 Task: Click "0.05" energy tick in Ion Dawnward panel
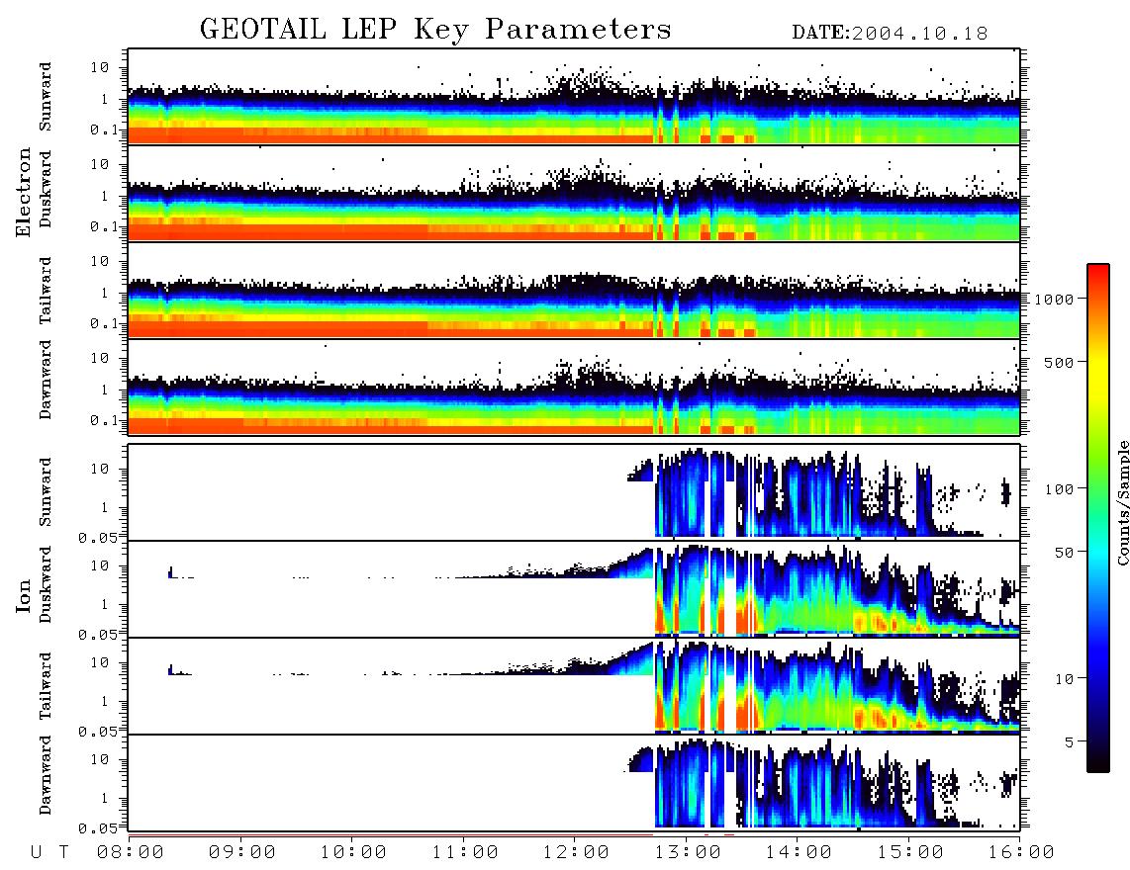point(98,828)
